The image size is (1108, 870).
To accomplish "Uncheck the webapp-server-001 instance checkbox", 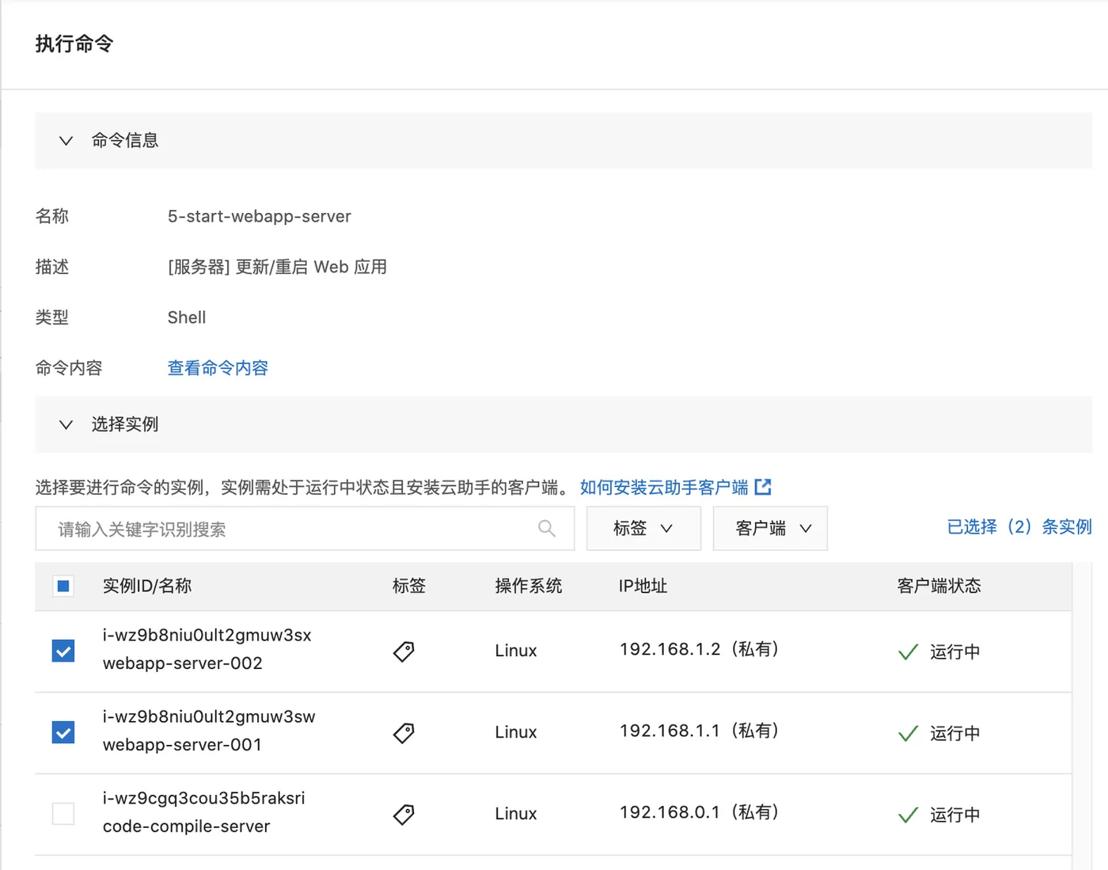I will click(63, 732).
